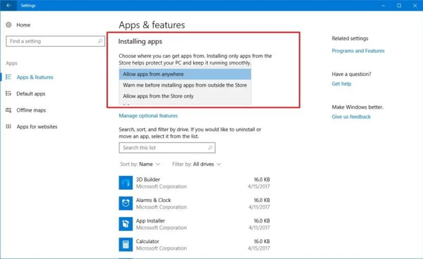The image size is (423, 259).
Task: Select the Alarms & Clock app name
Action: 153,200
